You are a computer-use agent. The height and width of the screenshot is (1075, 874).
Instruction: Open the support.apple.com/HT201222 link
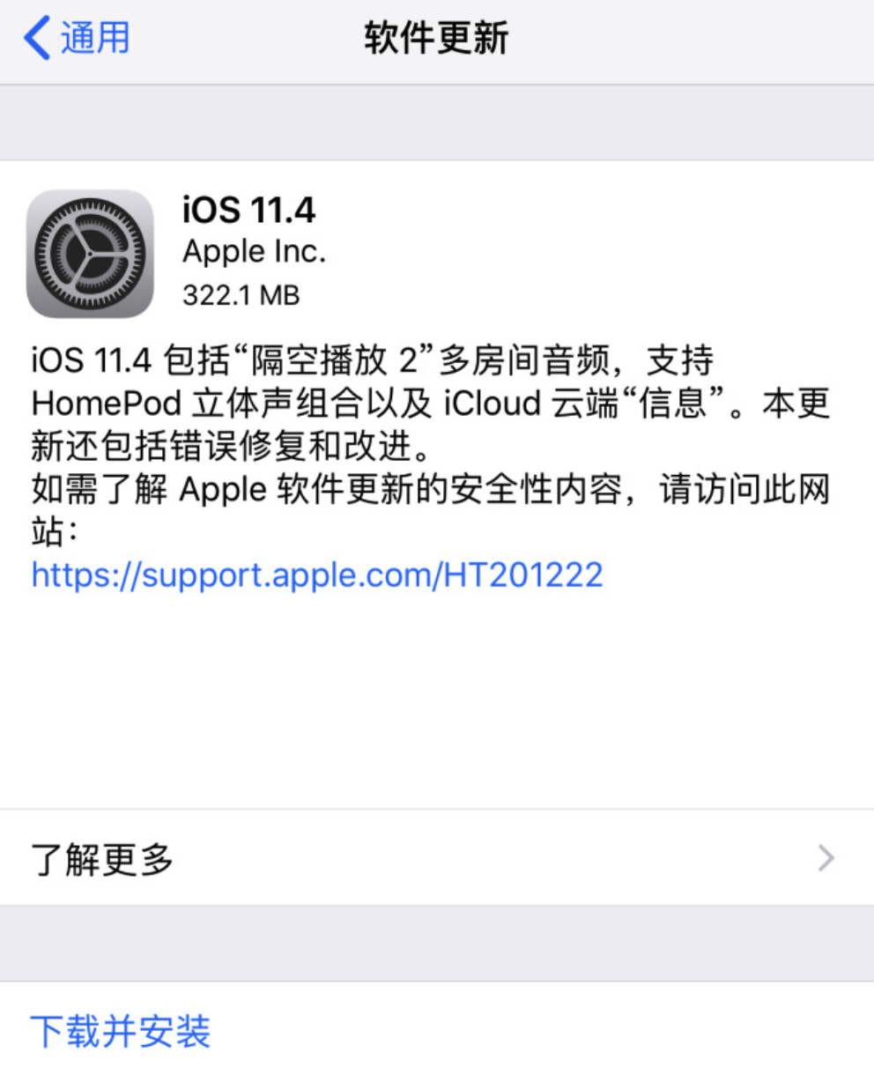317,575
